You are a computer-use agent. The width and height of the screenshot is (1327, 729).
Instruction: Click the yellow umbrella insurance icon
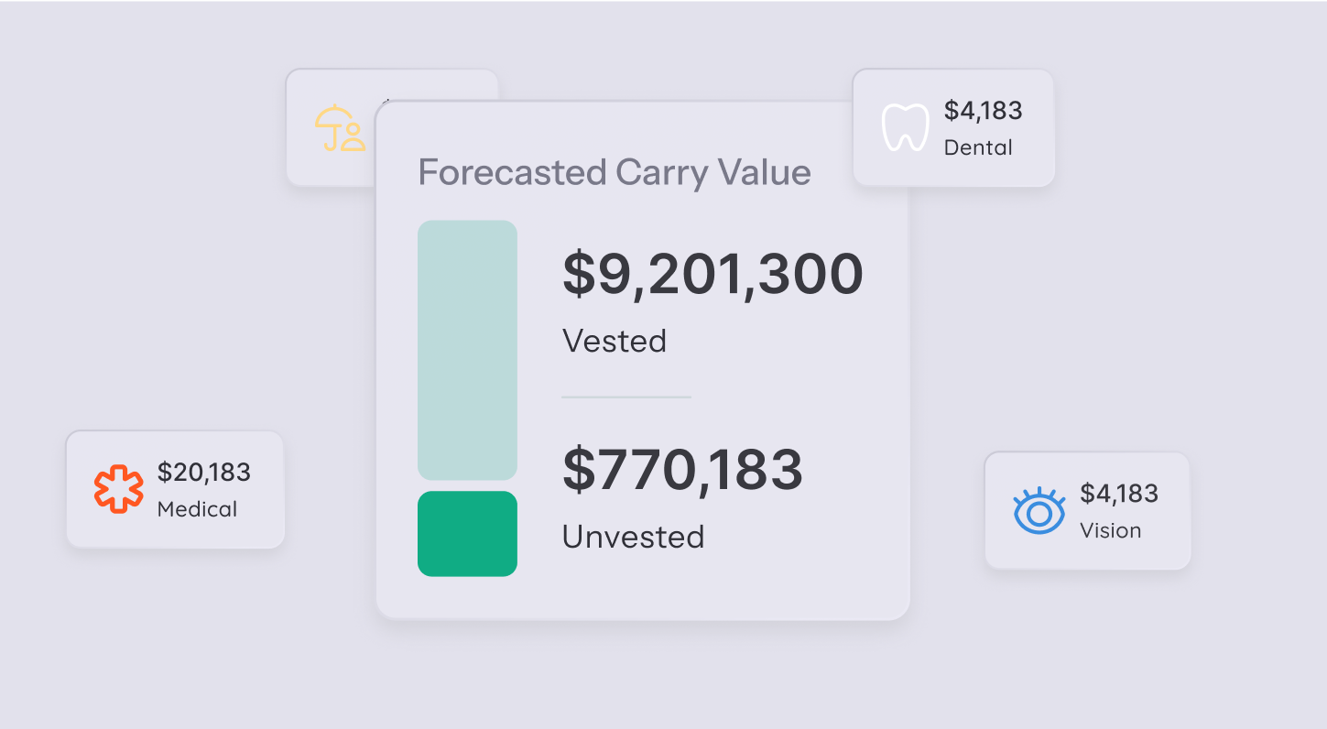pos(340,128)
